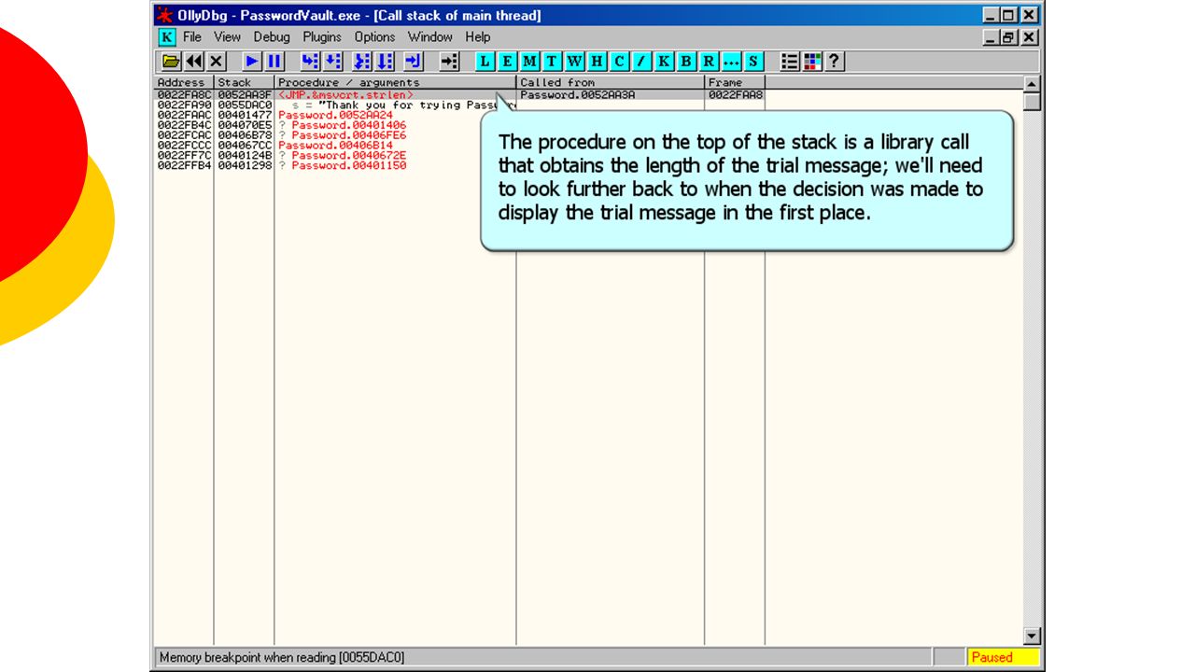
Task: Open the File menu
Action: [x=192, y=37]
